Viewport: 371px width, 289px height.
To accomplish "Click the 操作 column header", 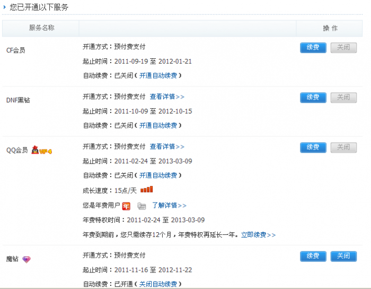I will [330, 29].
